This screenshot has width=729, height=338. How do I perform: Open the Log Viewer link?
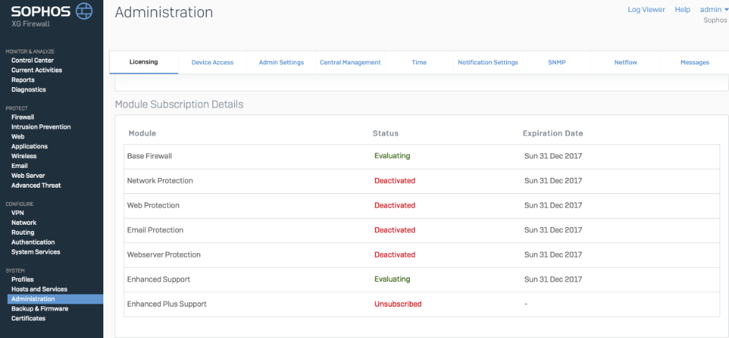coord(646,10)
